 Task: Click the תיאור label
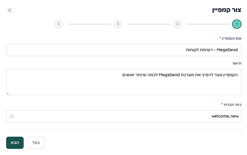[236, 63]
